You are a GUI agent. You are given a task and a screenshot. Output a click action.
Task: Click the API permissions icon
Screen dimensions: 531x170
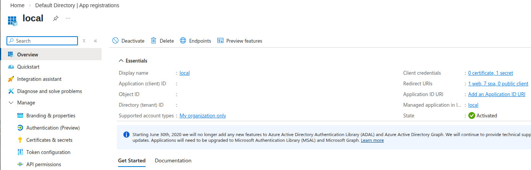20,164
